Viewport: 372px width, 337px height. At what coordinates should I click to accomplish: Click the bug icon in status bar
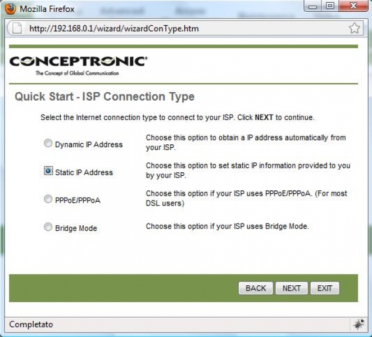click(x=357, y=324)
